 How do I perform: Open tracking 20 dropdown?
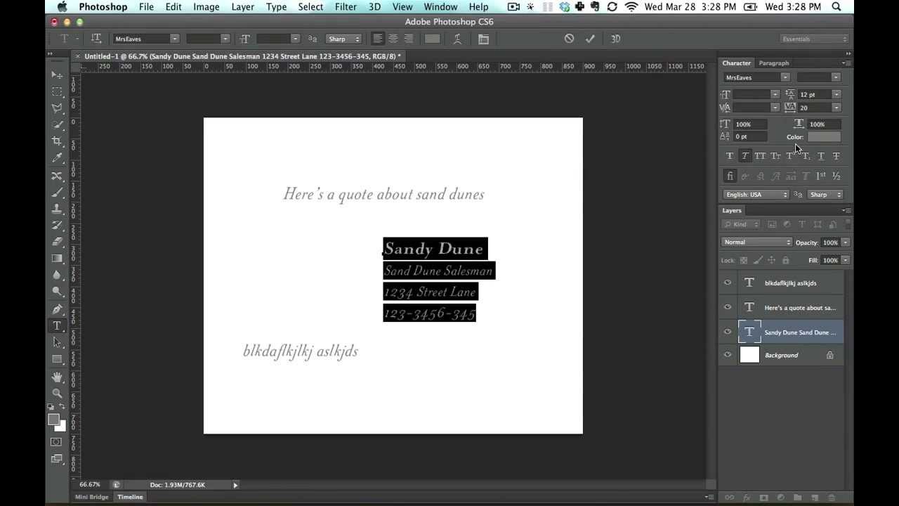pyautogui.click(x=836, y=108)
